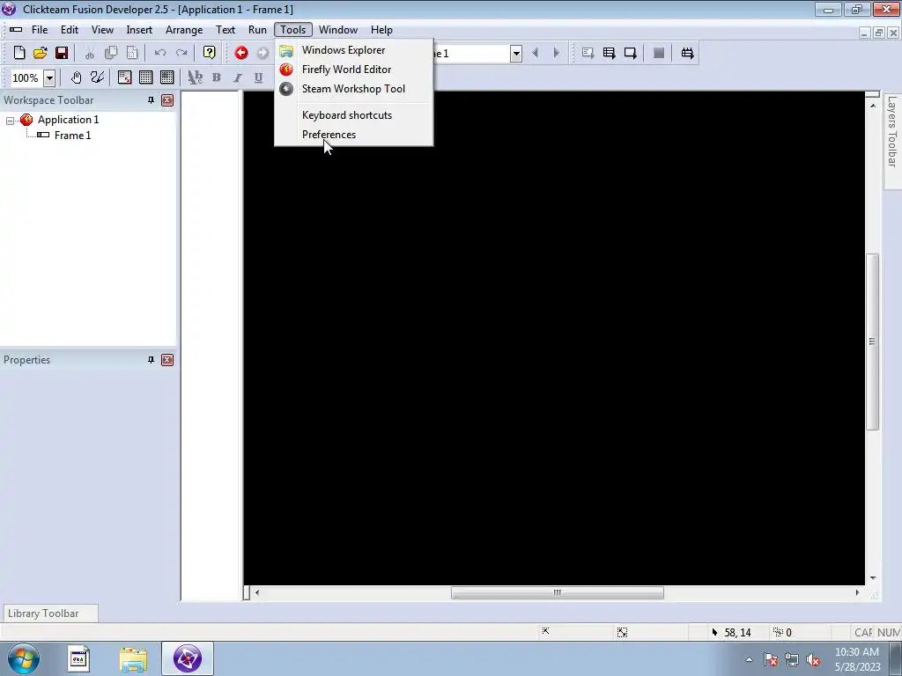The width and height of the screenshot is (902, 676).
Task: Pin the Properties panel
Action: pyautogui.click(x=151, y=360)
